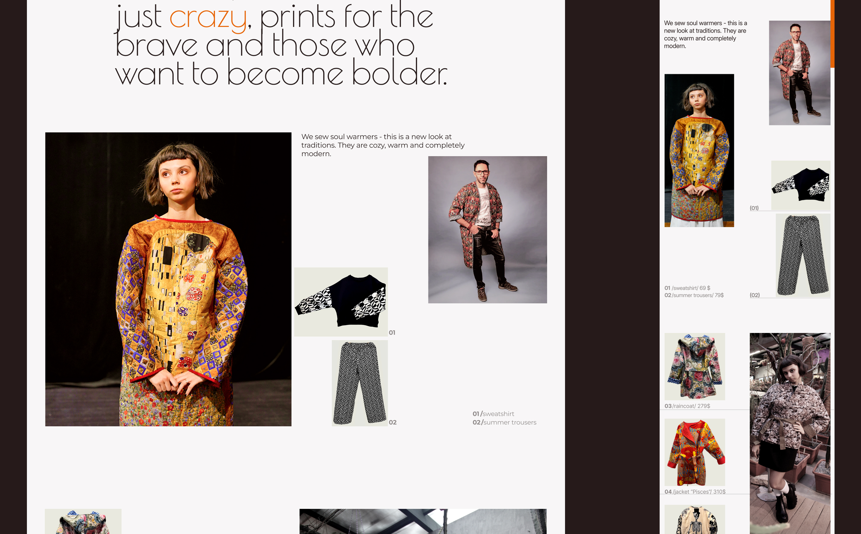Open the man in red robe photo
The width and height of the screenshot is (861, 534).
[487, 229]
